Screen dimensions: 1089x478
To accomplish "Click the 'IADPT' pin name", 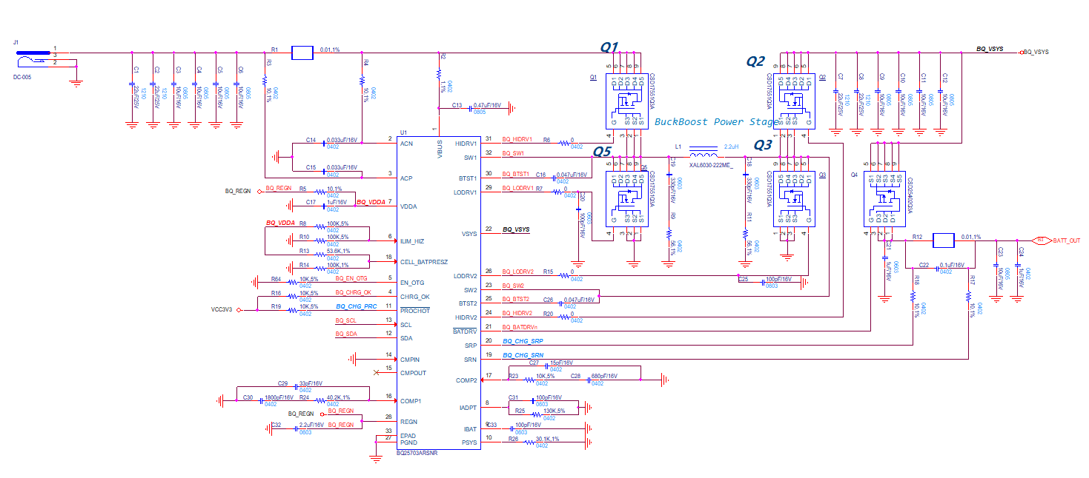I will (x=469, y=408).
